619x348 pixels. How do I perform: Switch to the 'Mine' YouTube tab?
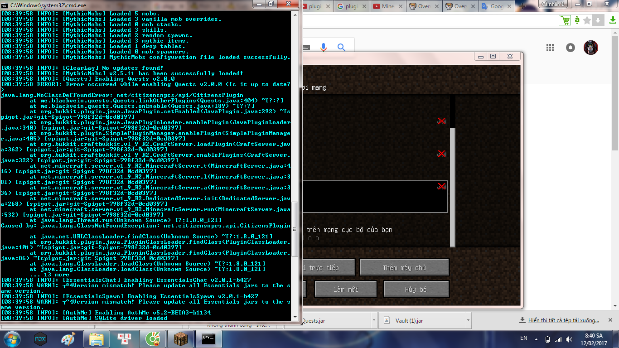pyautogui.click(x=387, y=6)
